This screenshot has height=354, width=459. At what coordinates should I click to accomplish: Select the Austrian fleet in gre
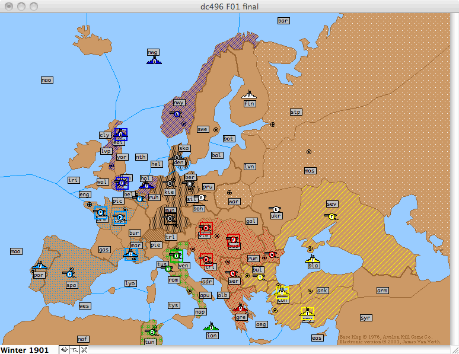tap(240, 308)
